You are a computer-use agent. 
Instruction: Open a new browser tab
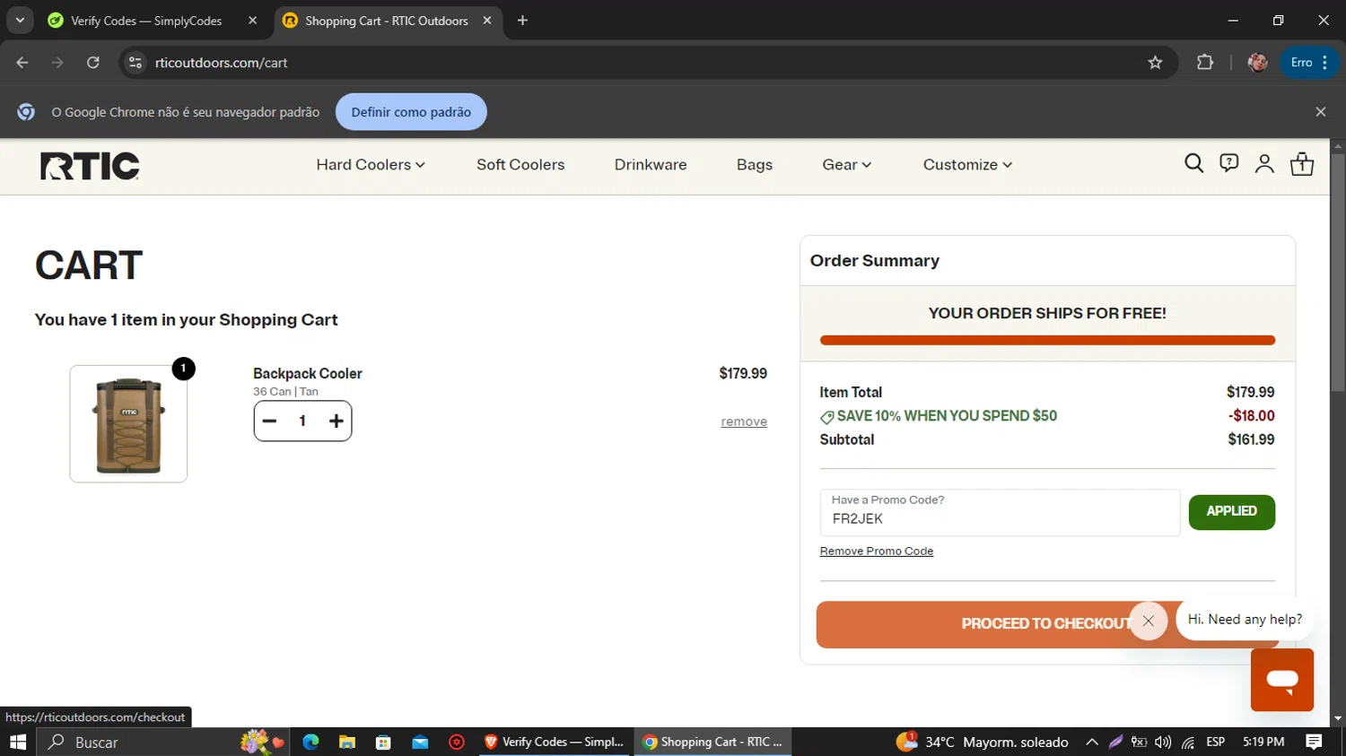tap(522, 21)
